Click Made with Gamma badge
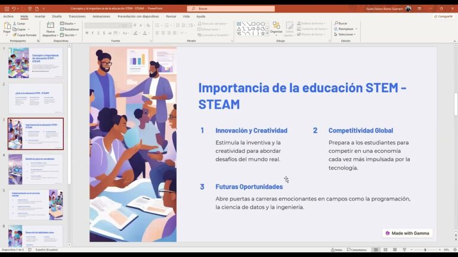The height and width of the screenshot is (257, 458). pos(408,233)
